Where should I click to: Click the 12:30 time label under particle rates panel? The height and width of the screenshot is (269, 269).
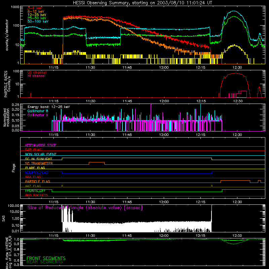(x=238, y=101)
